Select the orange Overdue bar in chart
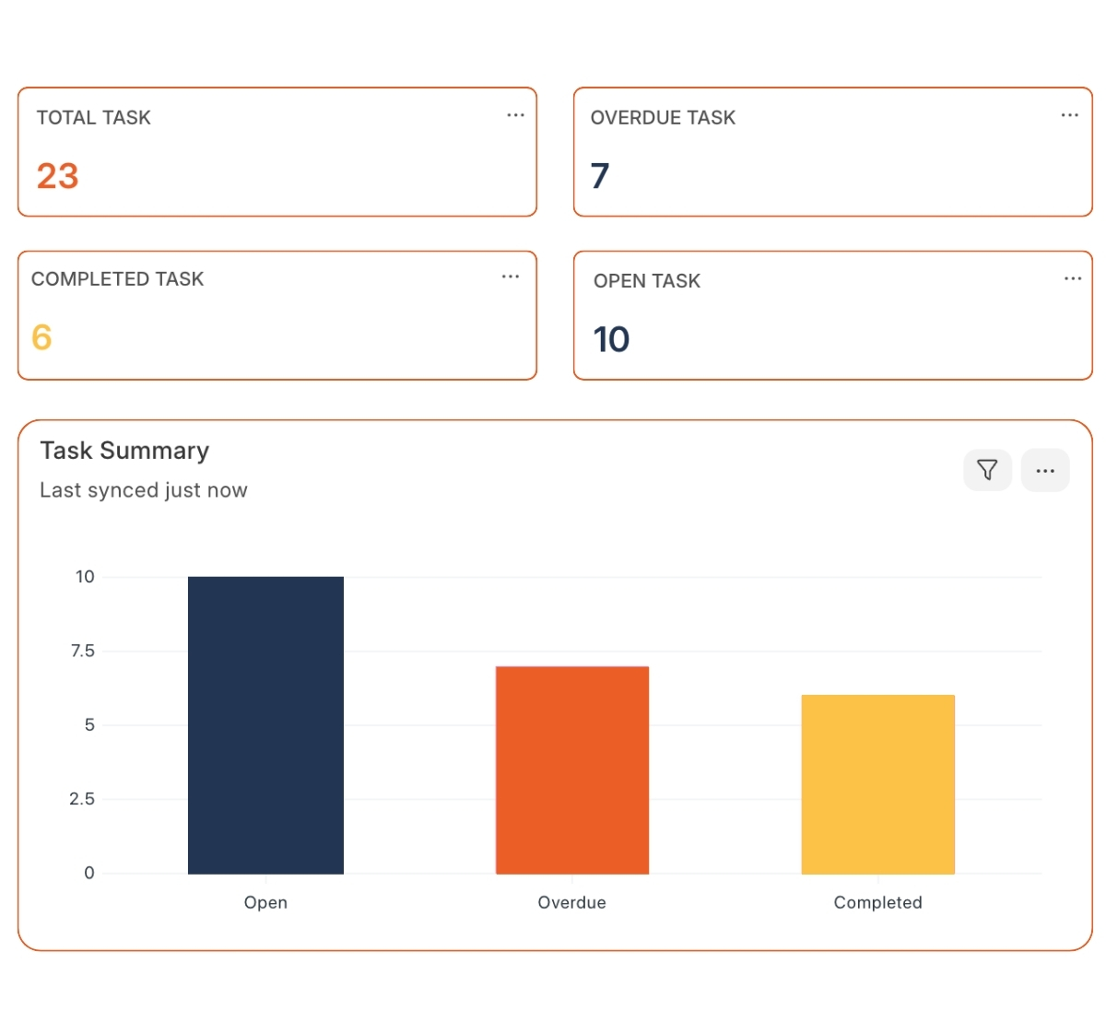1106x1034 pixels. click(572, 770)
